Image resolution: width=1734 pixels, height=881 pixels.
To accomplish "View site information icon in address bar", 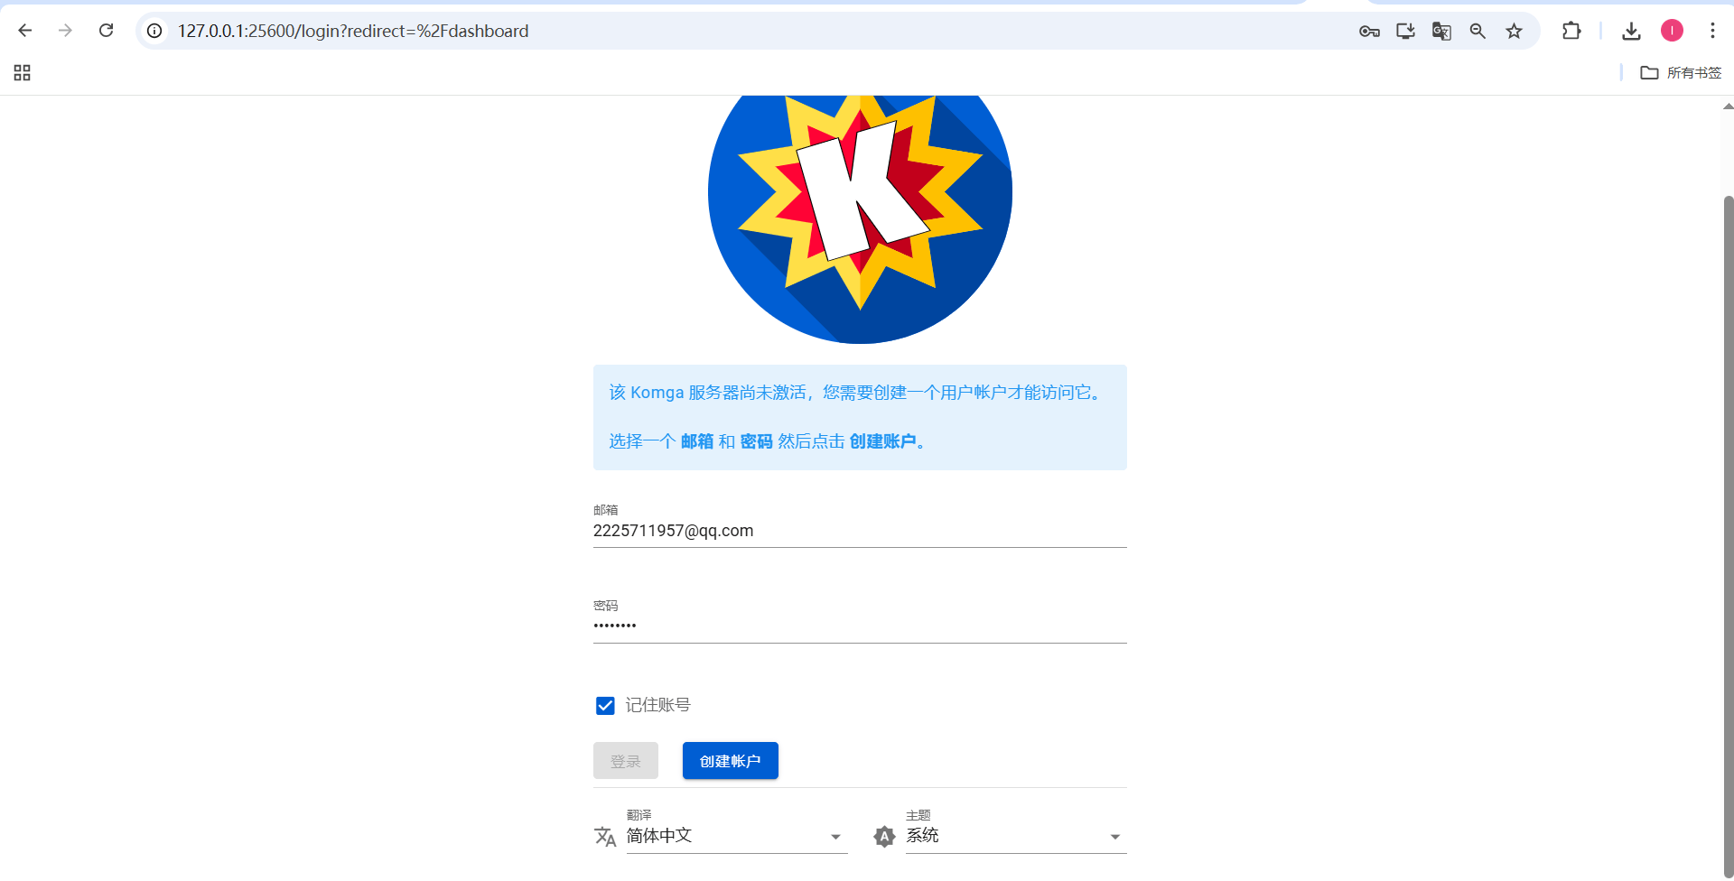I will tap(154, 31).
